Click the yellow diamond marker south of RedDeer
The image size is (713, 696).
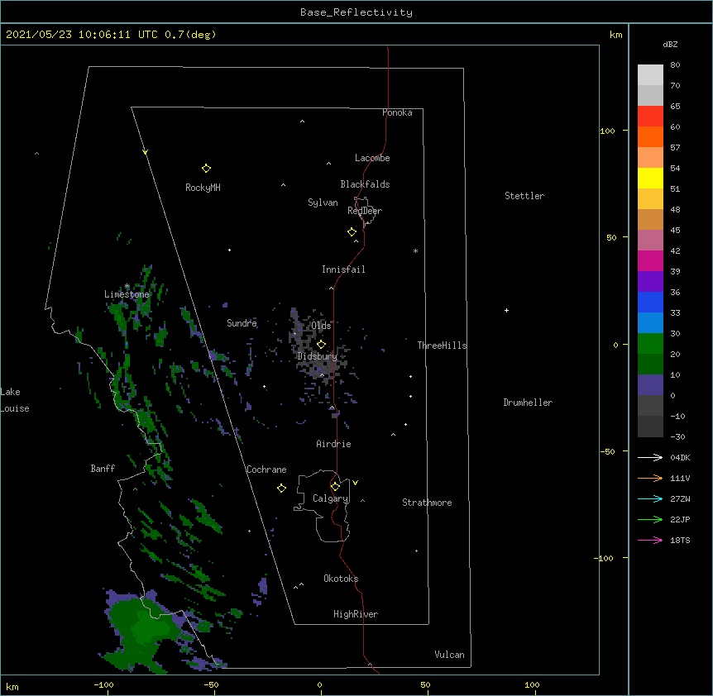(x=352, y=232)
